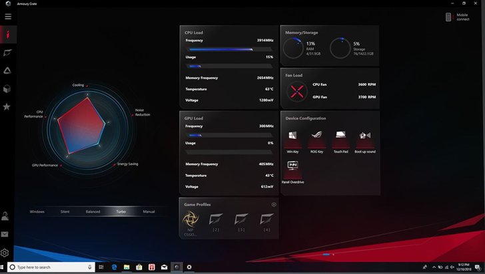
Task: Click the blue page indicator dot
Action: [326, 255]
